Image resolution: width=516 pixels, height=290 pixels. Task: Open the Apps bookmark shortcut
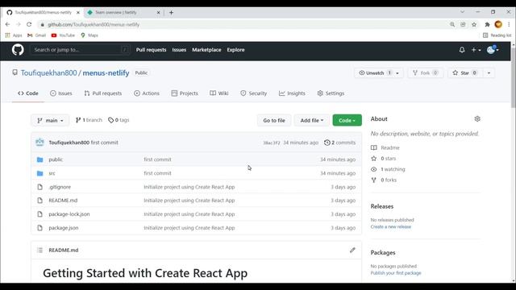pos(14,35)
